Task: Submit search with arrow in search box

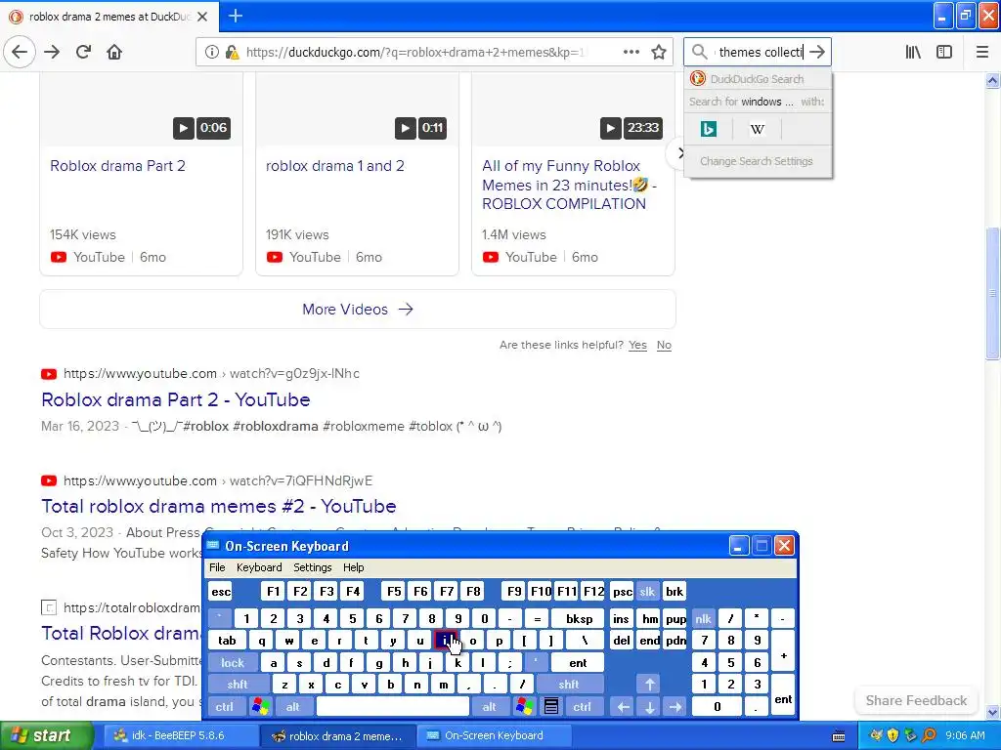Action: coord(817,52)
